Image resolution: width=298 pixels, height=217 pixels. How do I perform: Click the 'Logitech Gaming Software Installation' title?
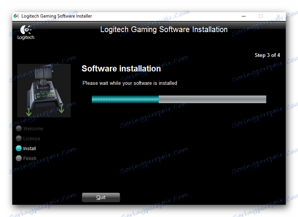164,29
